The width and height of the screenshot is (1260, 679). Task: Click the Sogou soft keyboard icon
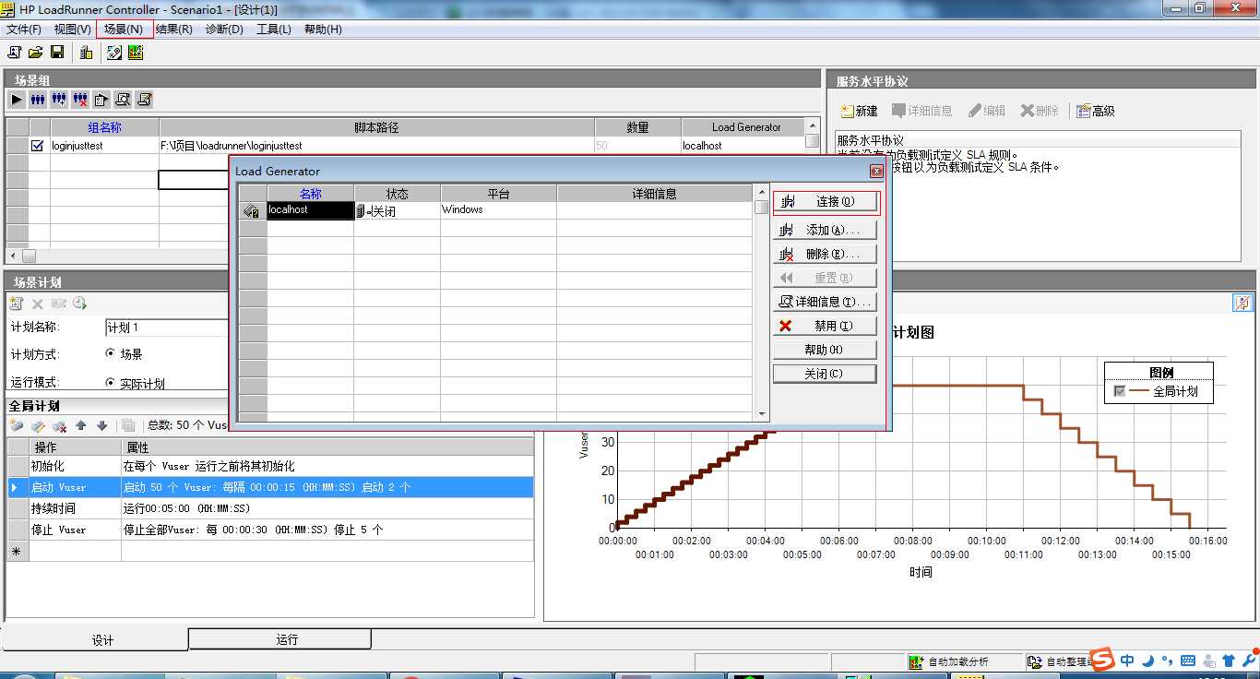(x=1187, y=661)
